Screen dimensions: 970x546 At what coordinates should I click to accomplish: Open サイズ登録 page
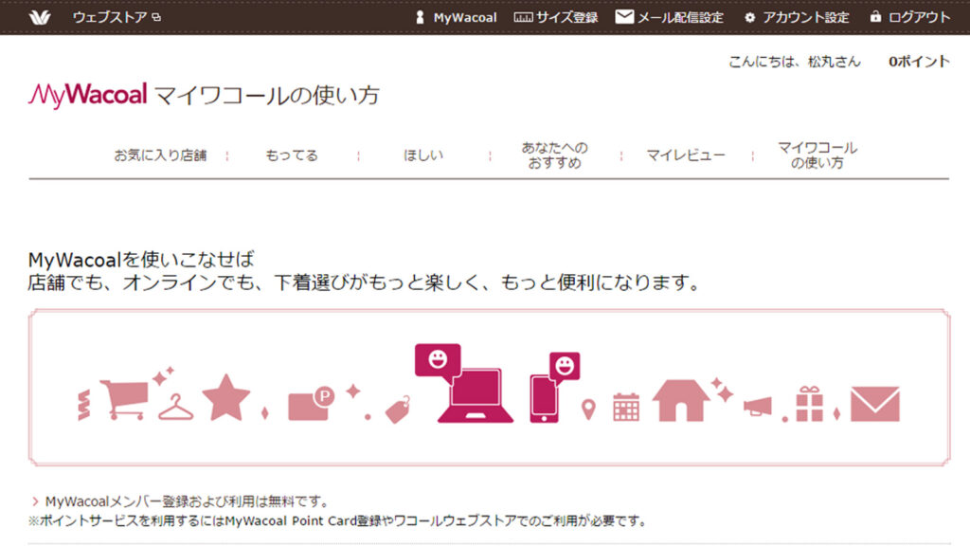pos(566,17)
